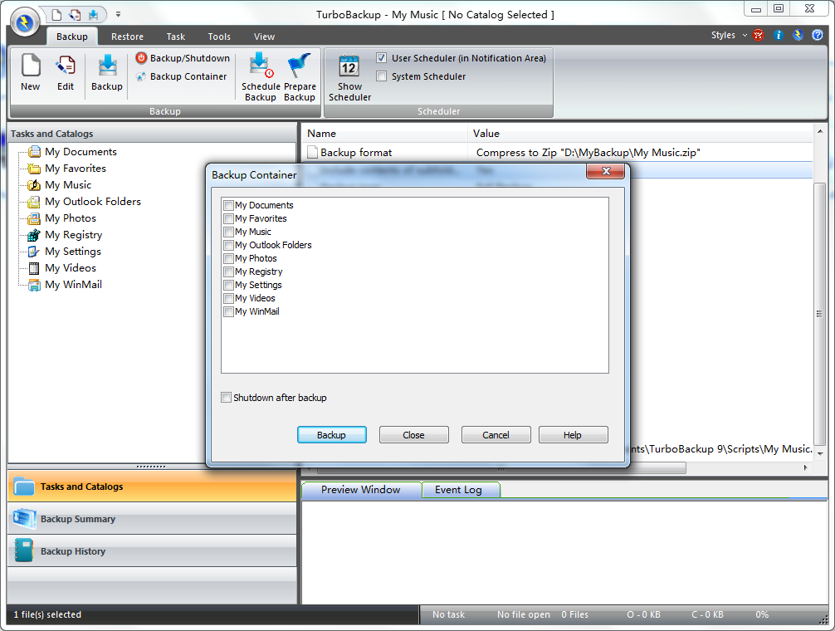Click the blue info icon in ribbon header
Screen dimensions: 835x631
pos(779,35)
